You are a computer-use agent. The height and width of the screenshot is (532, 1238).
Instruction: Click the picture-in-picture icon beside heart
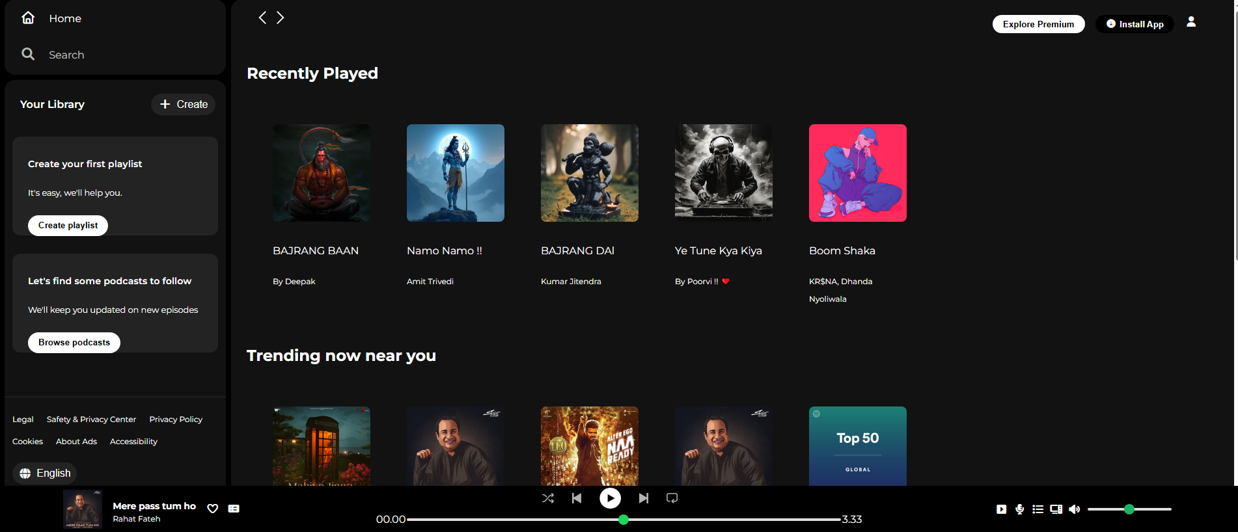click(234, 509)
